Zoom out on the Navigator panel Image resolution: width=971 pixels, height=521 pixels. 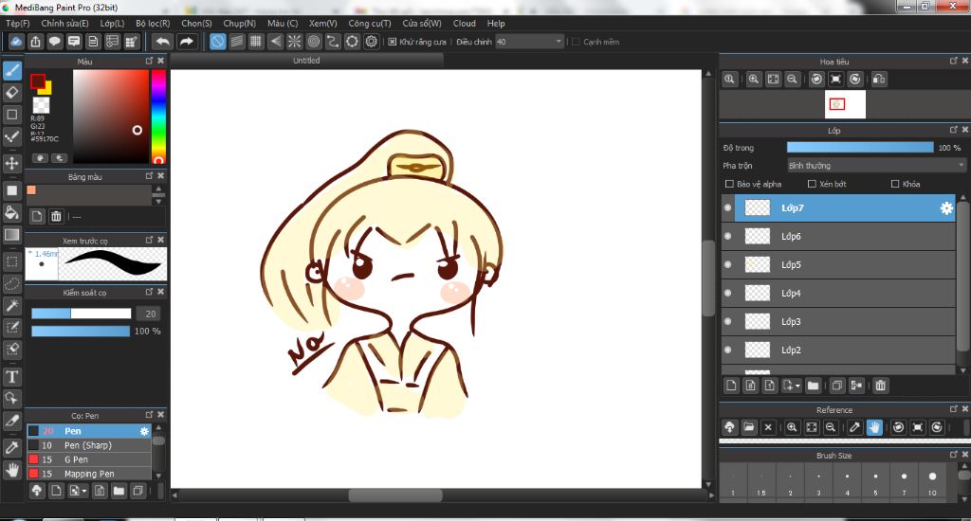792,80
